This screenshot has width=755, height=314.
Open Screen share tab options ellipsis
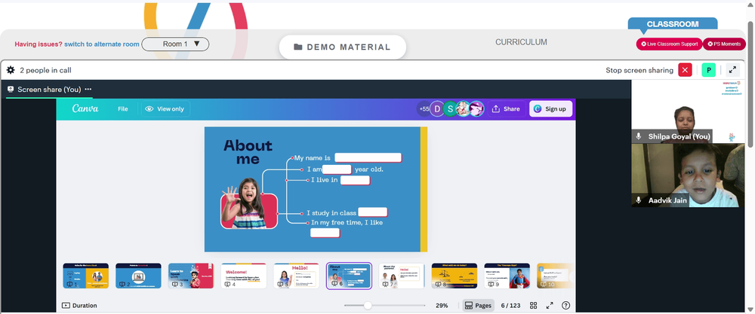tap(88, 90)
